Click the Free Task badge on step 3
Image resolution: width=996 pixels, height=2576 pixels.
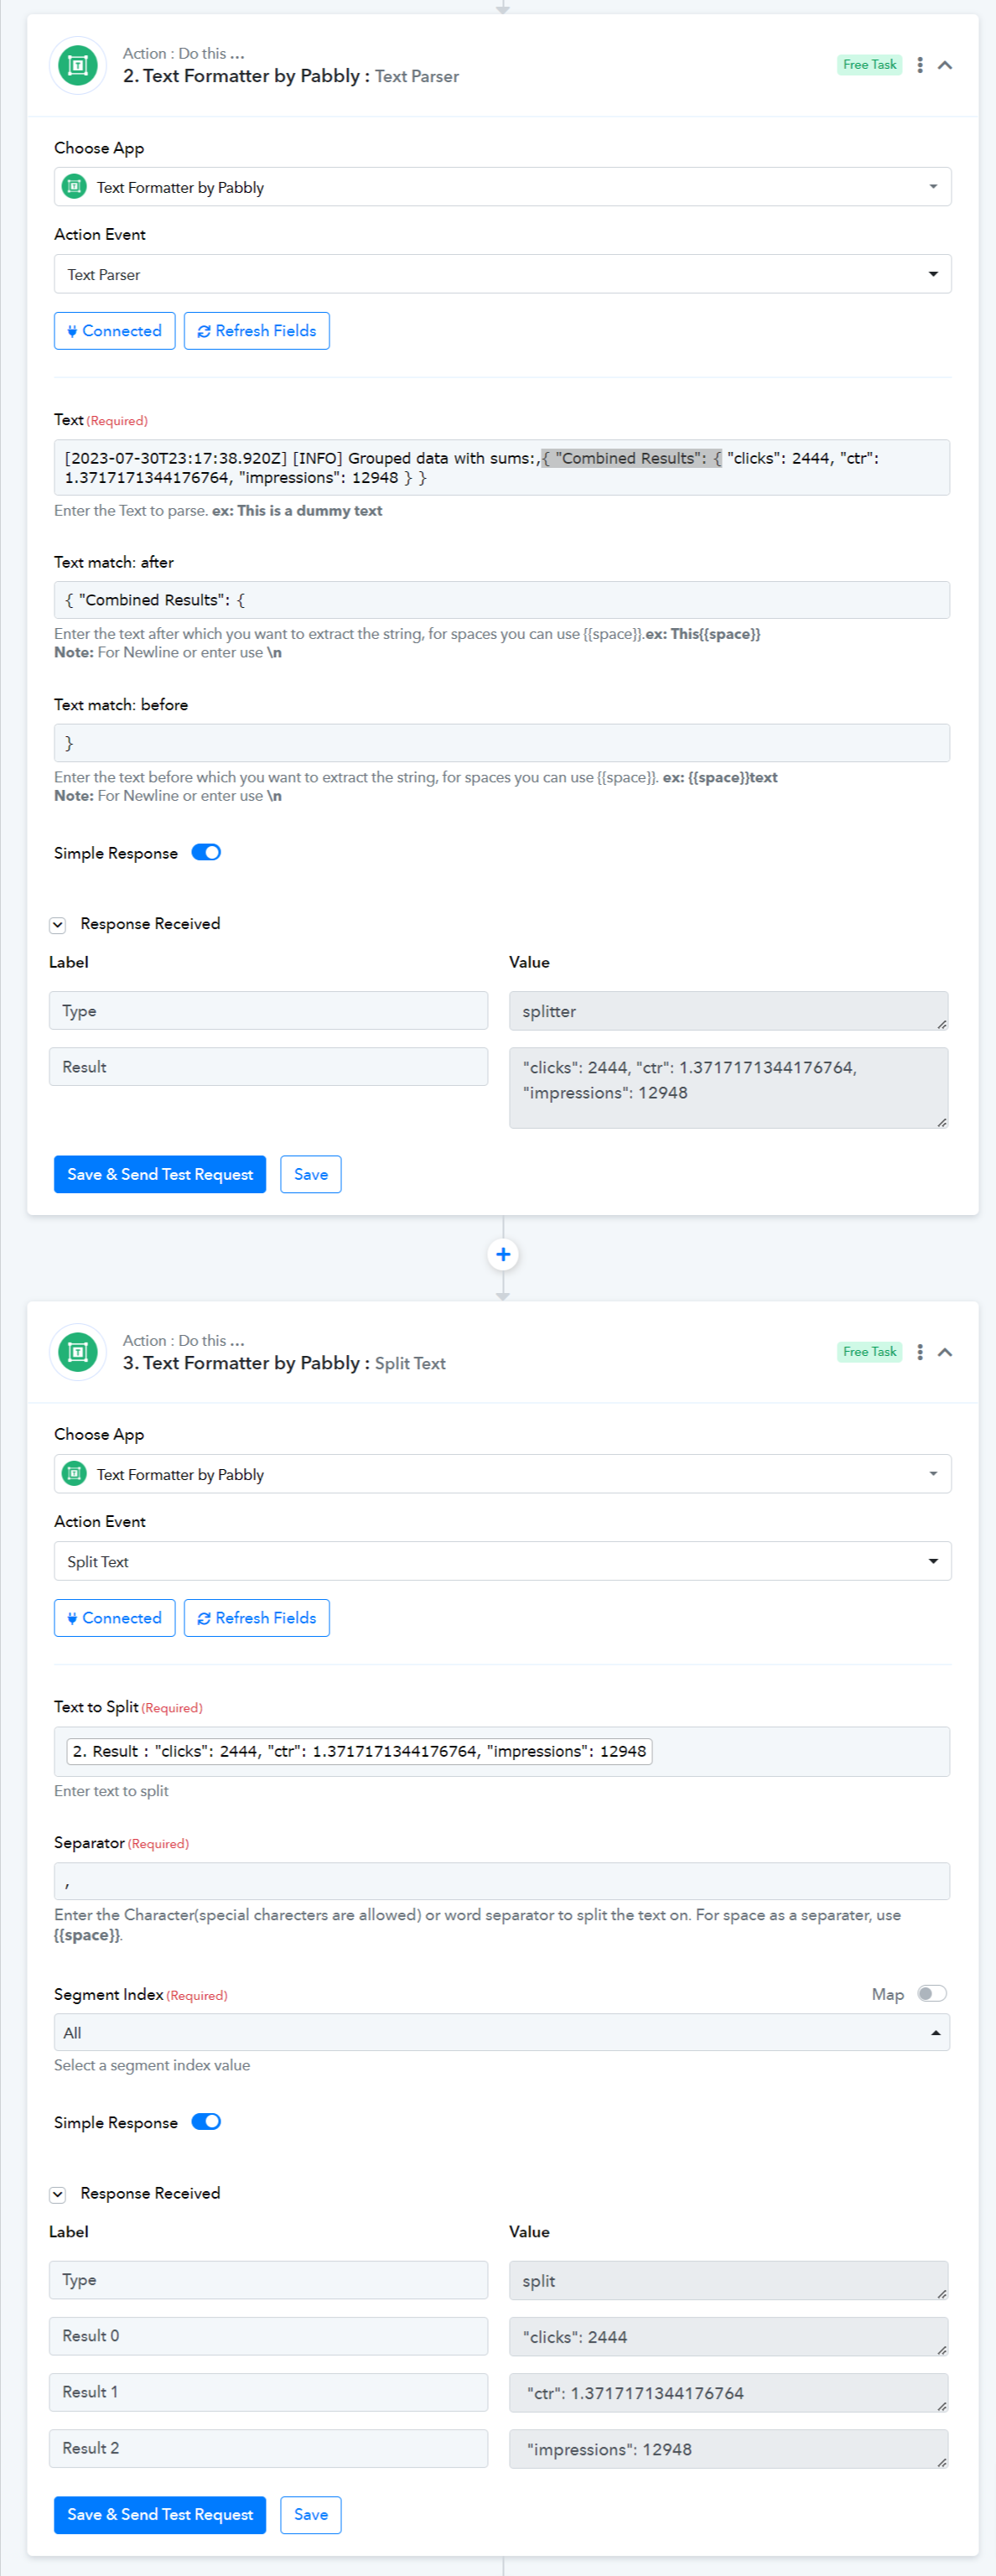(870, 1352)
